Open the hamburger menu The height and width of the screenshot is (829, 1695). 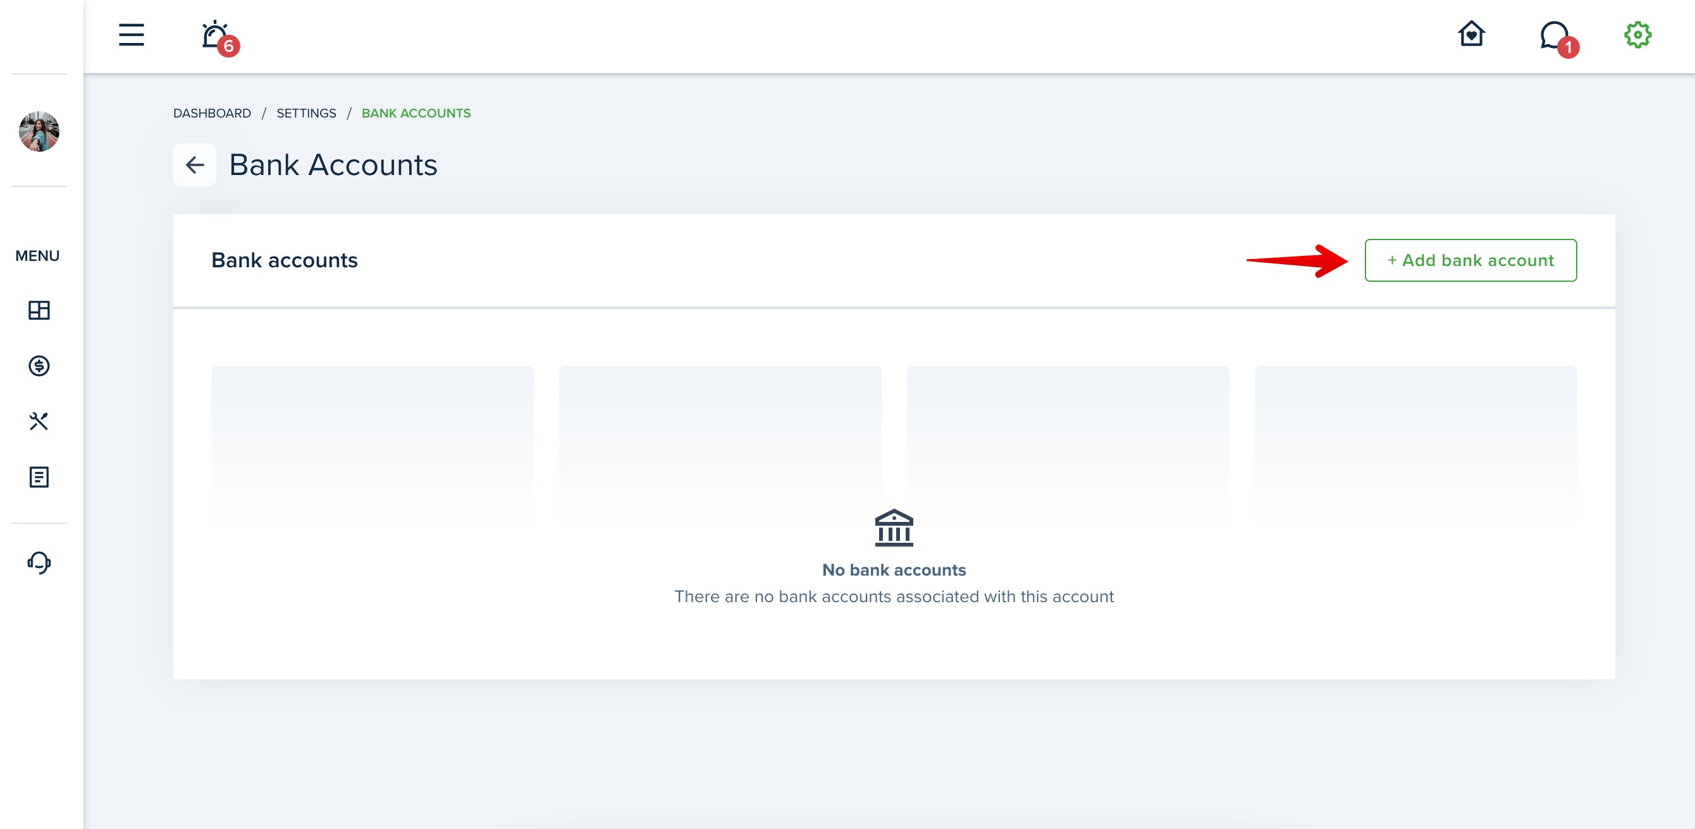pos(131,35)
